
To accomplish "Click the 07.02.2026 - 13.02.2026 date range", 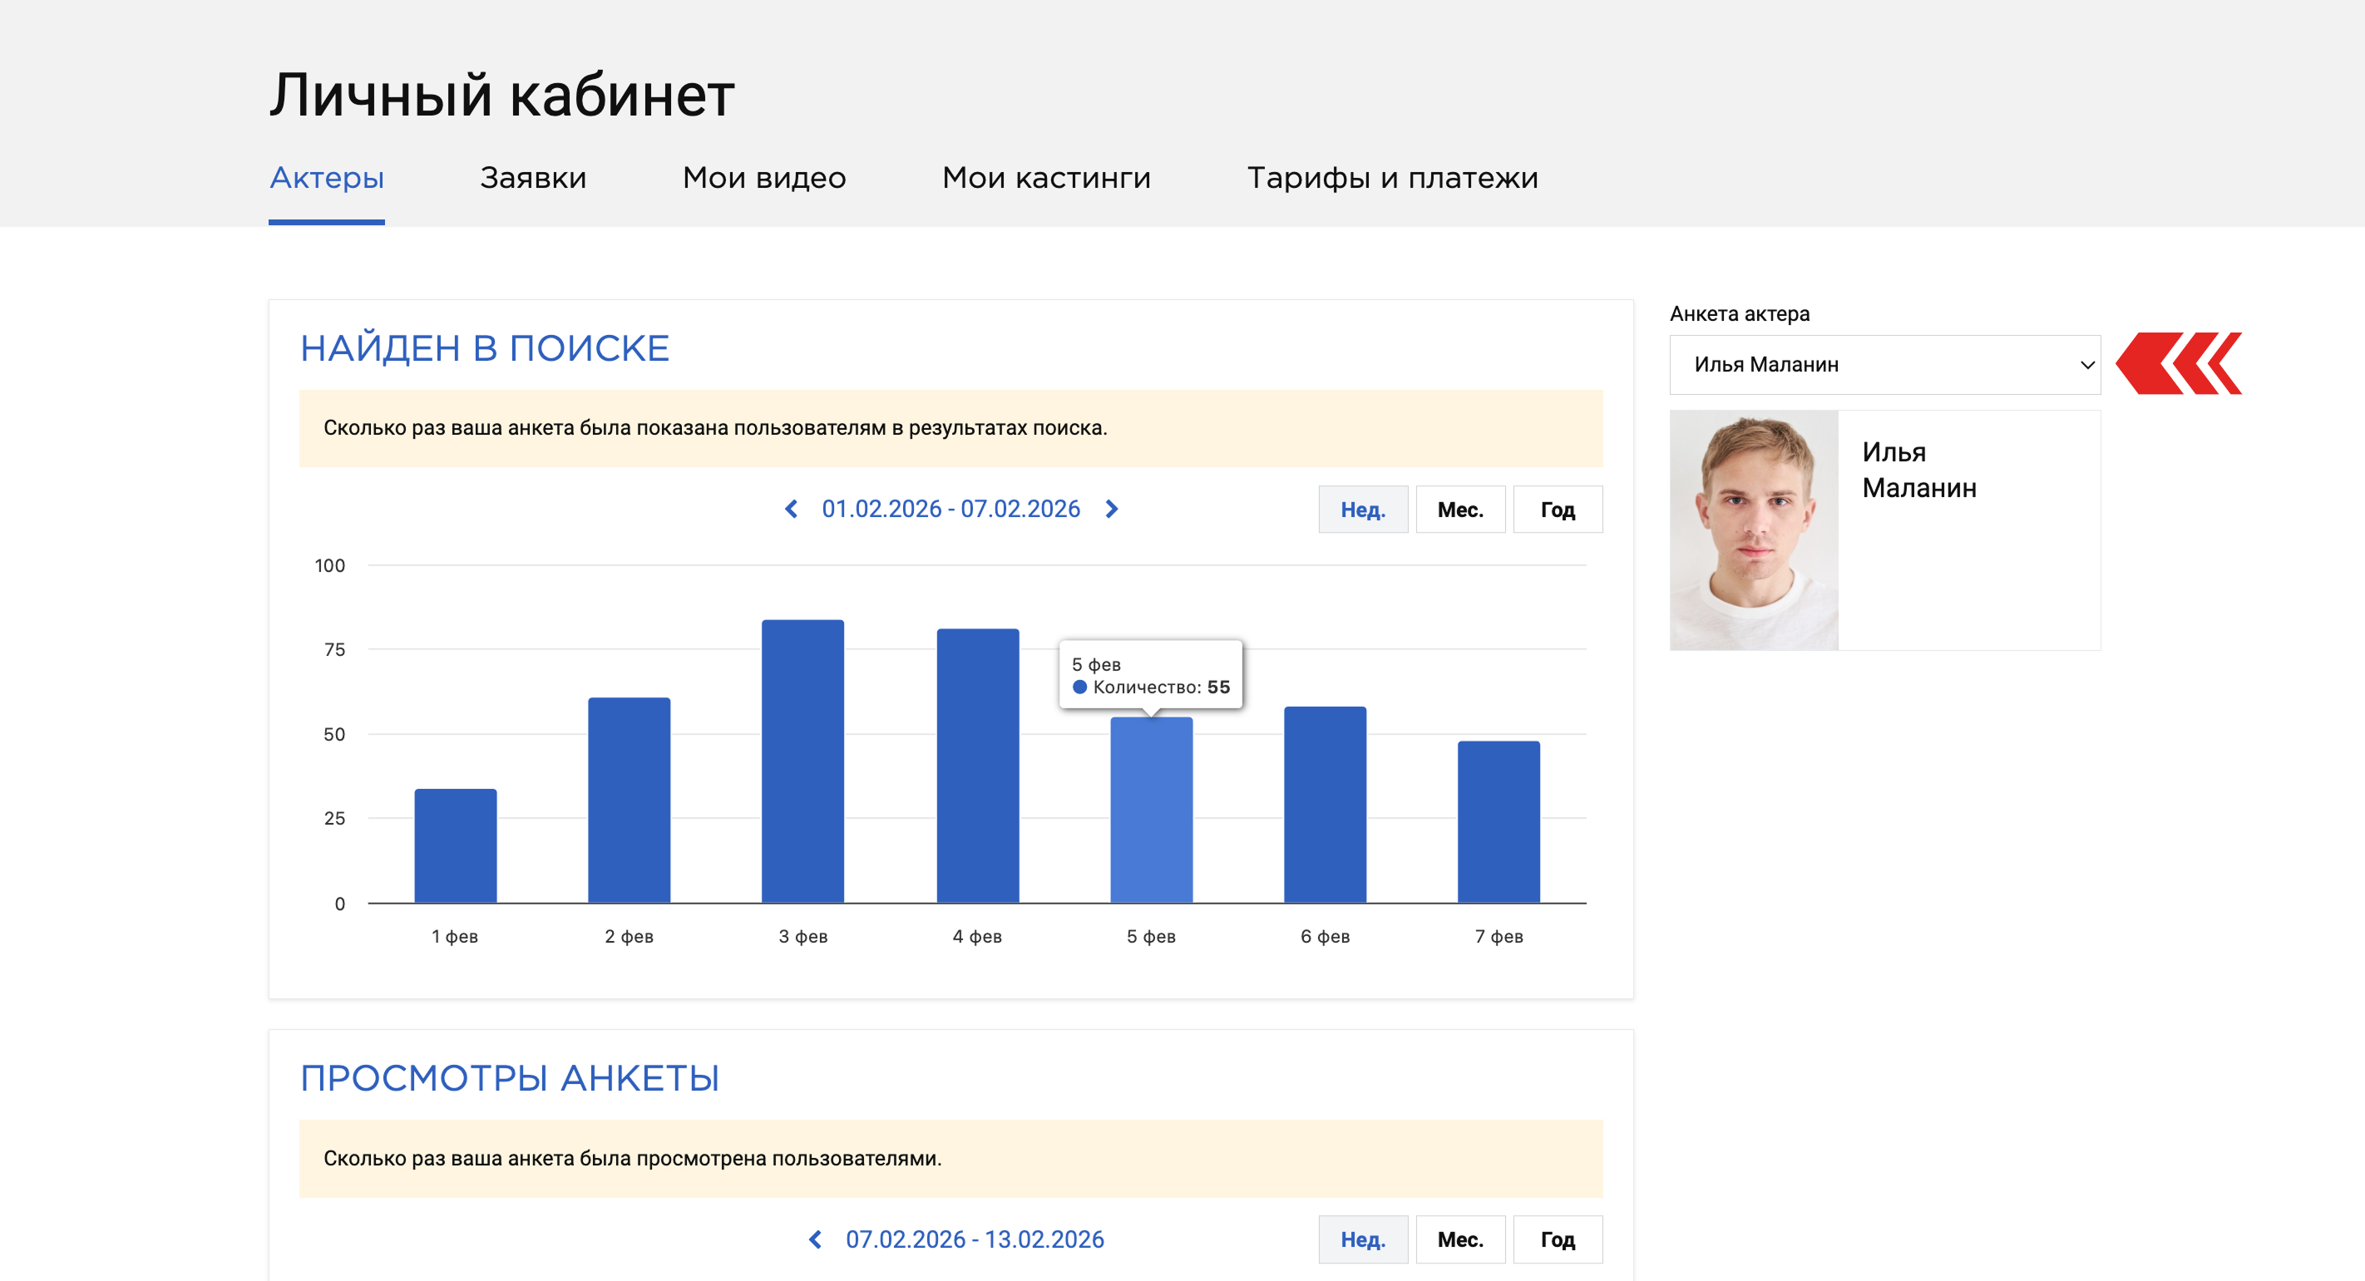I will pos(974,1239).
